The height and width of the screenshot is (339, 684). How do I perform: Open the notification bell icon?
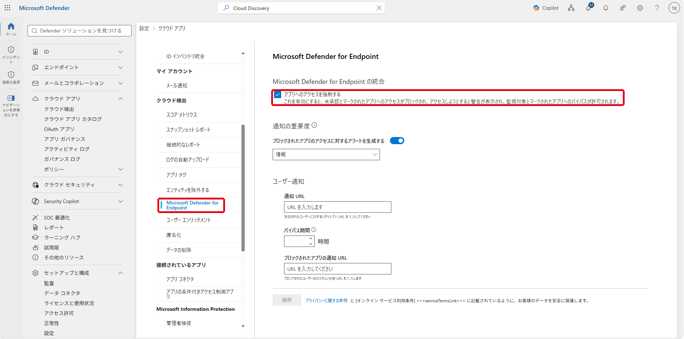(x=605, y=8)
